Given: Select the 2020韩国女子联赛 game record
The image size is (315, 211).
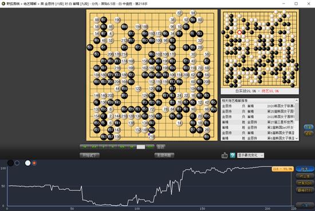Looking at the screenshot, I should [x=258, y=106].
